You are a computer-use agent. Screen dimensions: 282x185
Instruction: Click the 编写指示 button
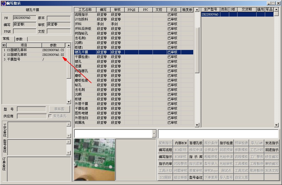point(165,157)
